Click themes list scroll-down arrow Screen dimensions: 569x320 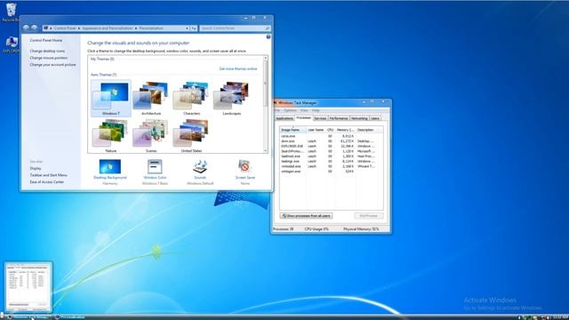(266, 150)
